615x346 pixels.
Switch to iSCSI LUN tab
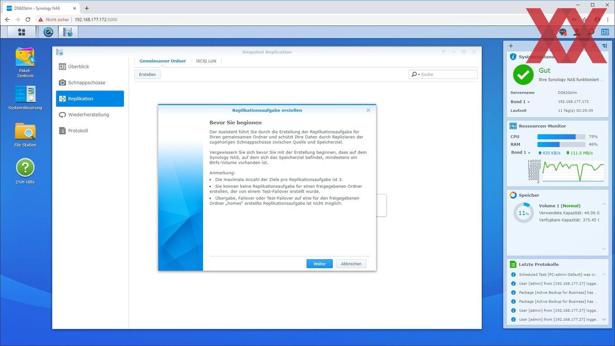tap(206, 61)
